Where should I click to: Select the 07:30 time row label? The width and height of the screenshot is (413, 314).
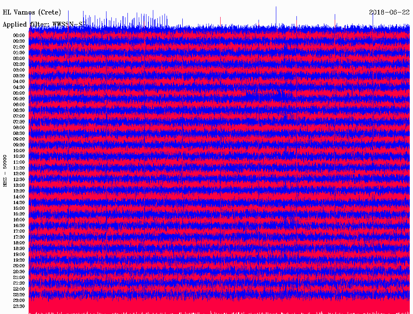19,122
